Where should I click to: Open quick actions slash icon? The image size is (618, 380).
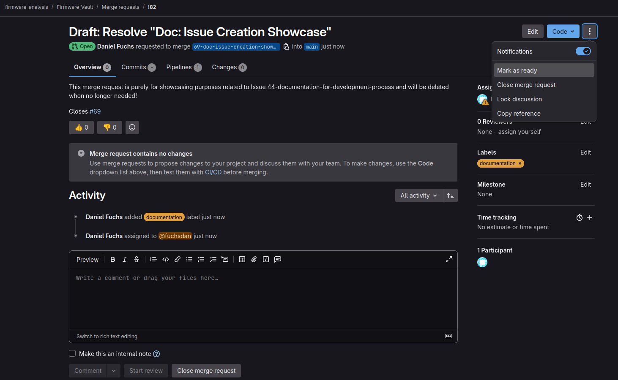266,259
